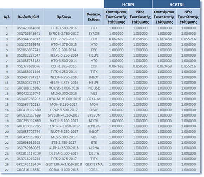Click value 0.858506 in row 8
Image resolution: width=204 pixels, height=177 pixels.
pos(140,66)
